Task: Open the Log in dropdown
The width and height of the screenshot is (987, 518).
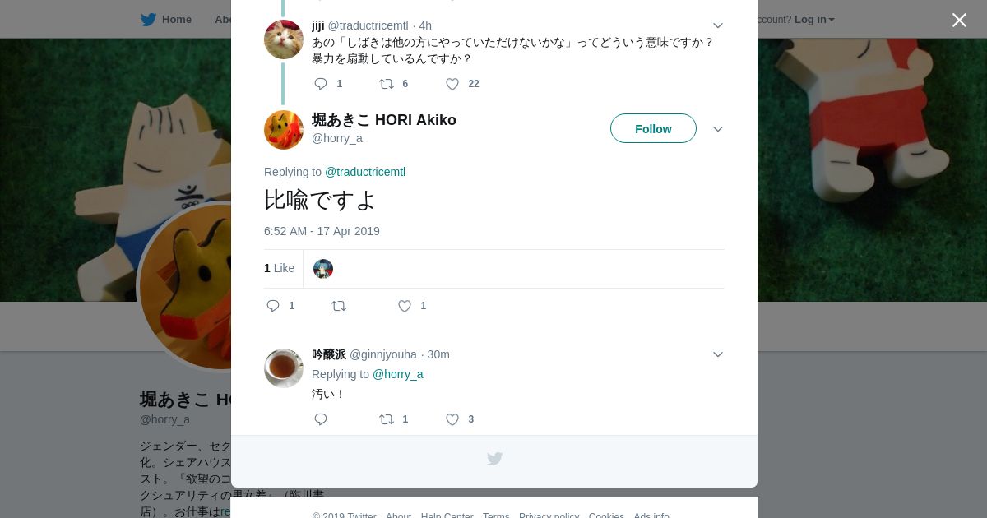Action: click(x=814, y=20)
